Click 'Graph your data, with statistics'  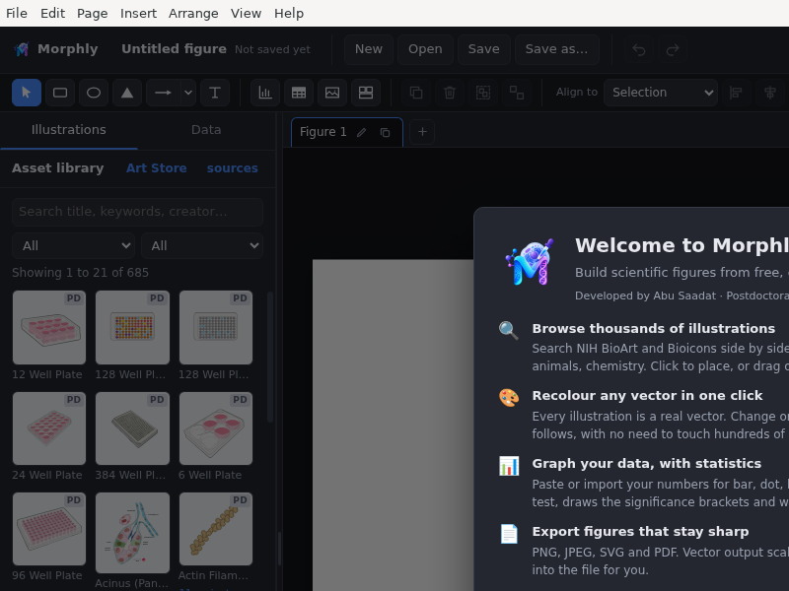click(x=647, y=463)
